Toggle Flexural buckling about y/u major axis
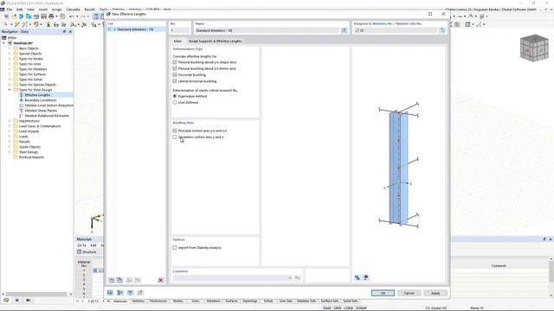 [x=175, y=62]
